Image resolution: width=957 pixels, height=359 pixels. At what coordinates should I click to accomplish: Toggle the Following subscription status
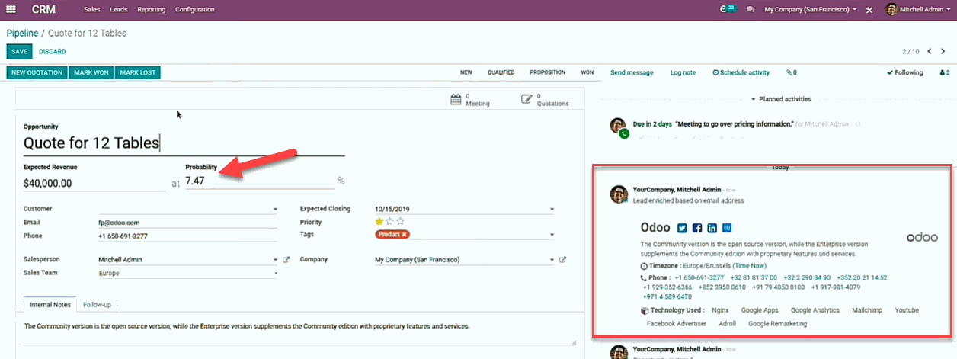(x=905, y=73)
